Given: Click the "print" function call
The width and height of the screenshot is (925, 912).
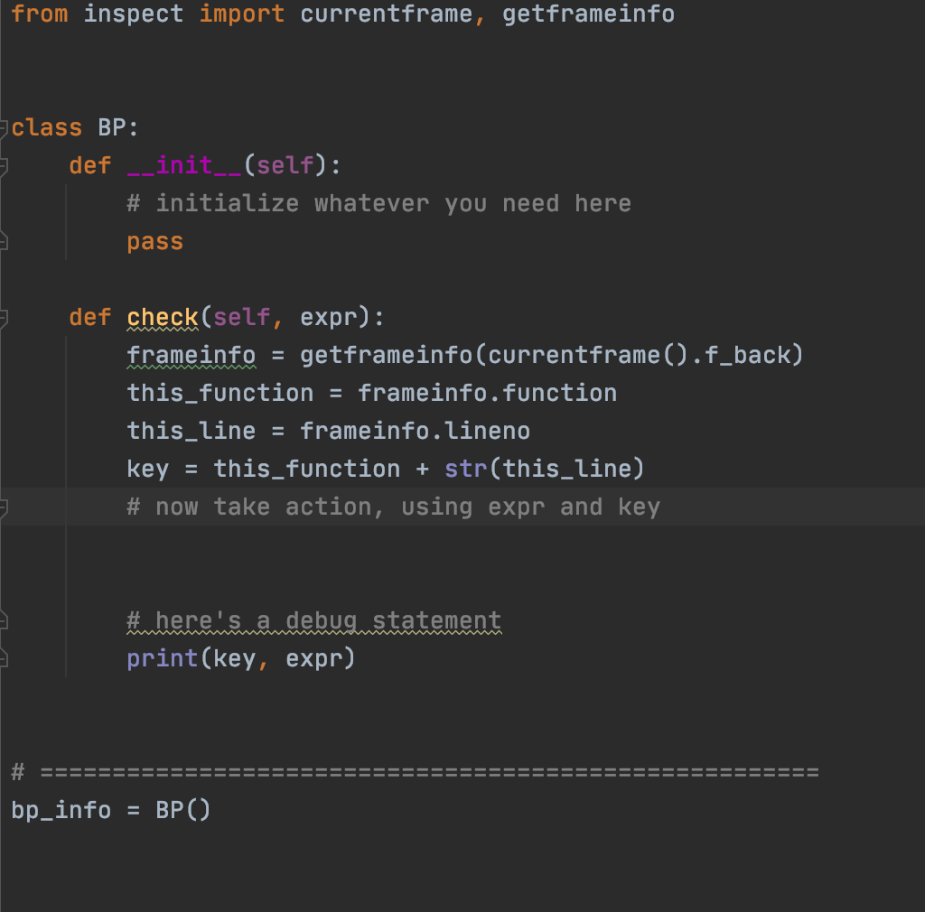Looking at the screenshot, I should (163, 658).
